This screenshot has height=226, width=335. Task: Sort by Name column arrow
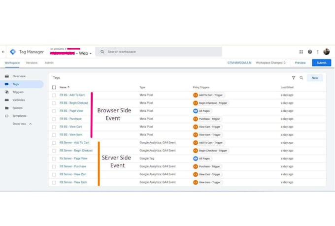[68, 87]
